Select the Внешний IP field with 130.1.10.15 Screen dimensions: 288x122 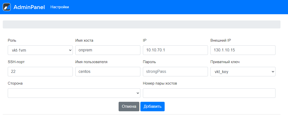[x=243, y=50]
